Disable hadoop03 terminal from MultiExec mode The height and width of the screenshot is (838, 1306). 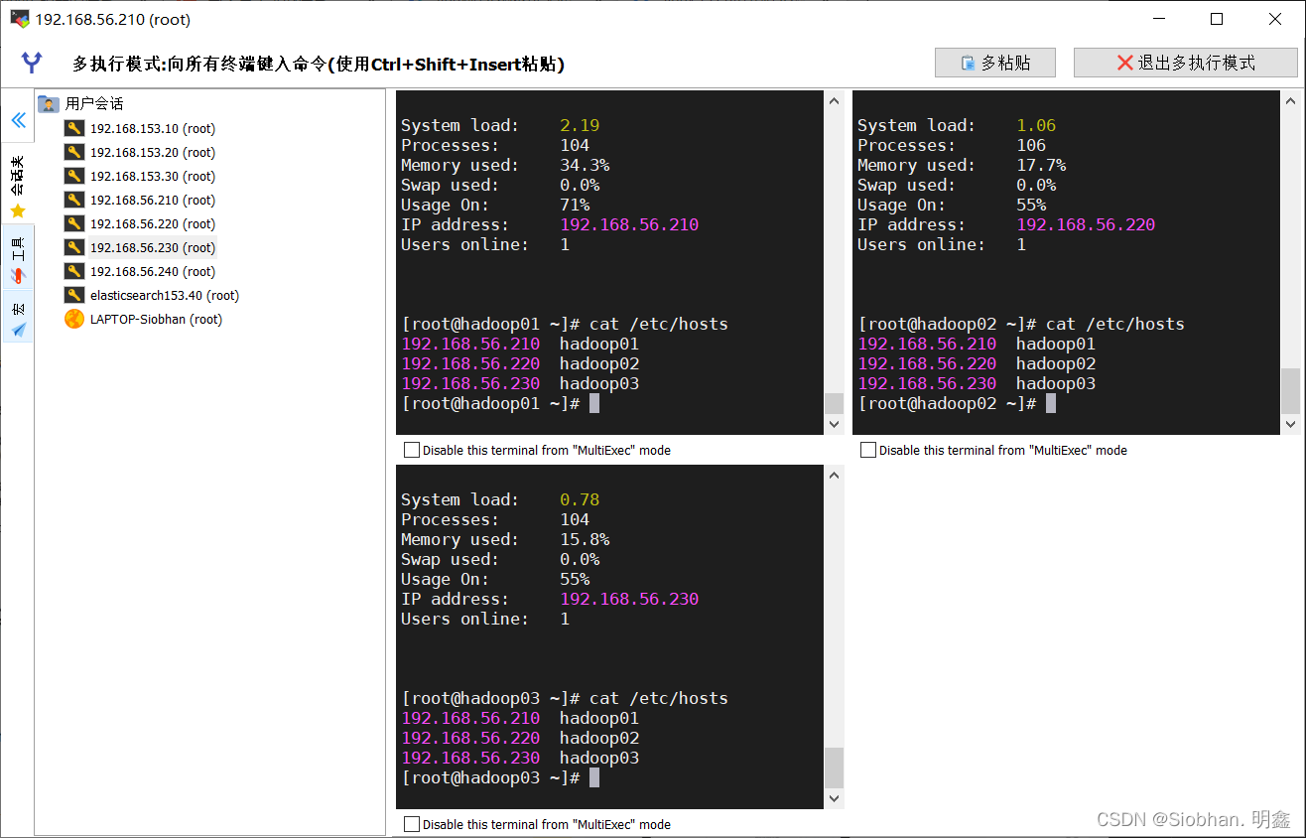(x=412, y=824)
